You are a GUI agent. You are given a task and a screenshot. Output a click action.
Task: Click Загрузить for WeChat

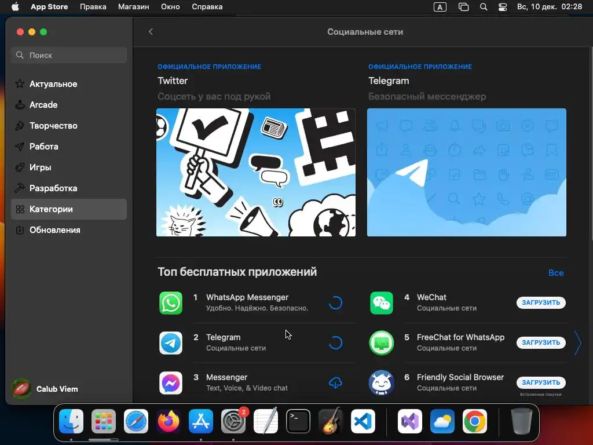tap(541, 302)
